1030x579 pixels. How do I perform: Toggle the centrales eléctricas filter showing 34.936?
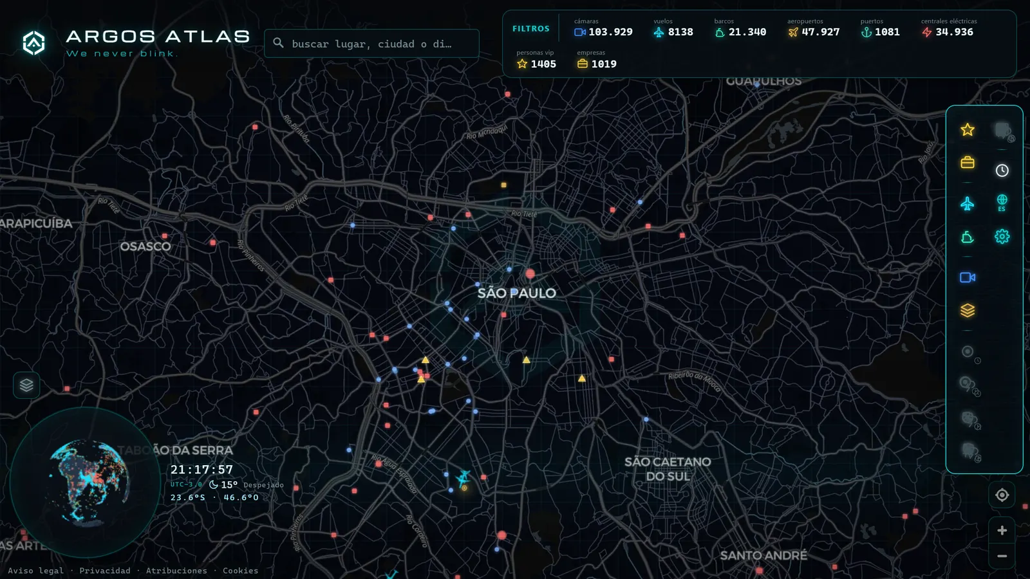click(949, 28)
